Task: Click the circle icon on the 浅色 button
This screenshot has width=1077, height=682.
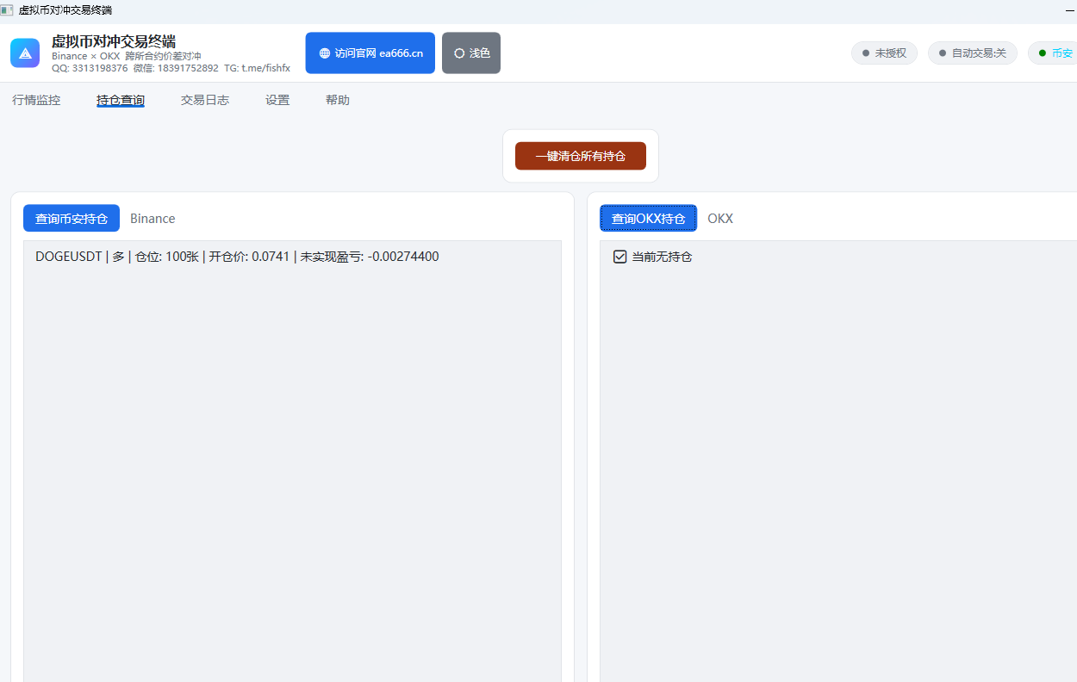Action: [459, 53]
